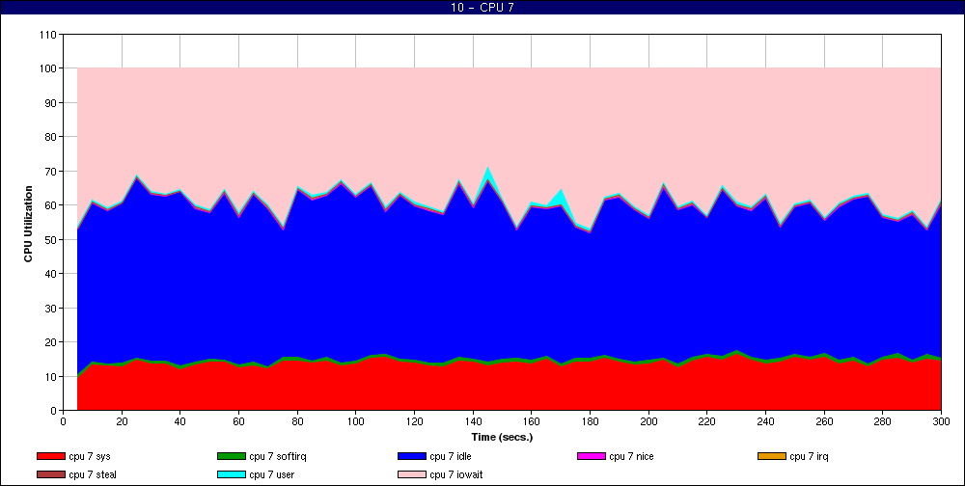Image resolution: width=965 pixels, height=486 pixels.
Task: Click the 'Time (secs.)' x-axis title
Action: click(502, 437)
